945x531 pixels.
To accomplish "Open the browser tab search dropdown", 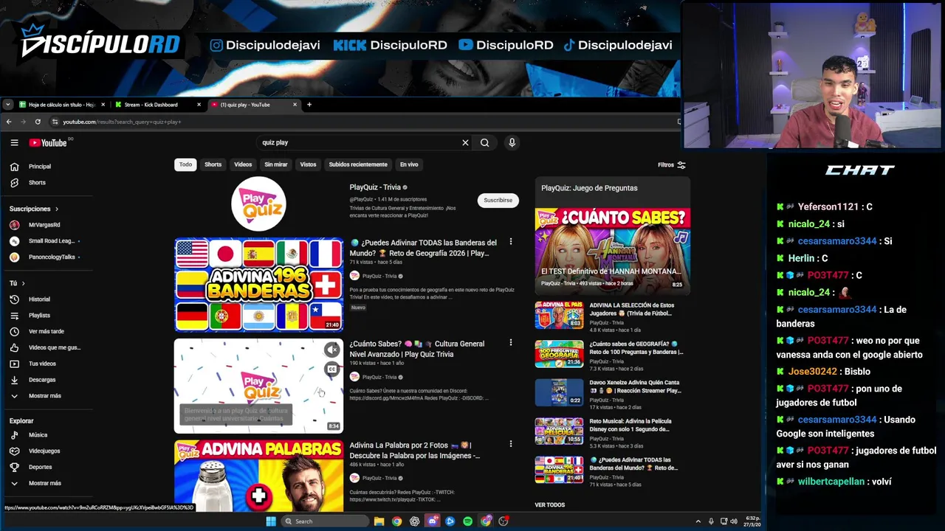I will click(8, 105).
